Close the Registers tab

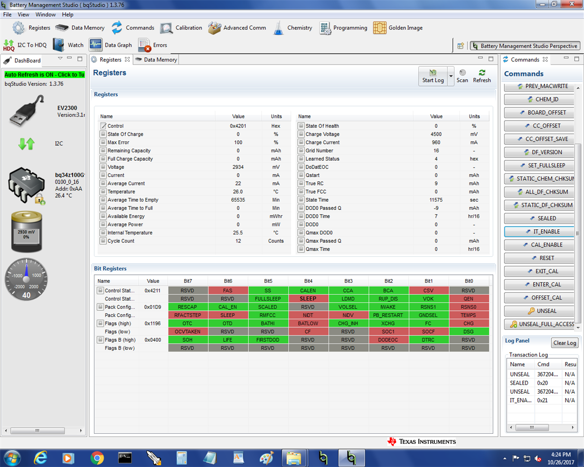pyautogui.click(x=127, y=60)
